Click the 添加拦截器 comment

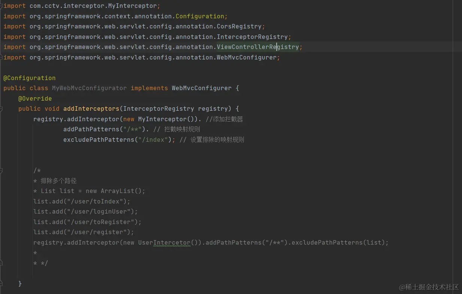click(x=225, y=119)
